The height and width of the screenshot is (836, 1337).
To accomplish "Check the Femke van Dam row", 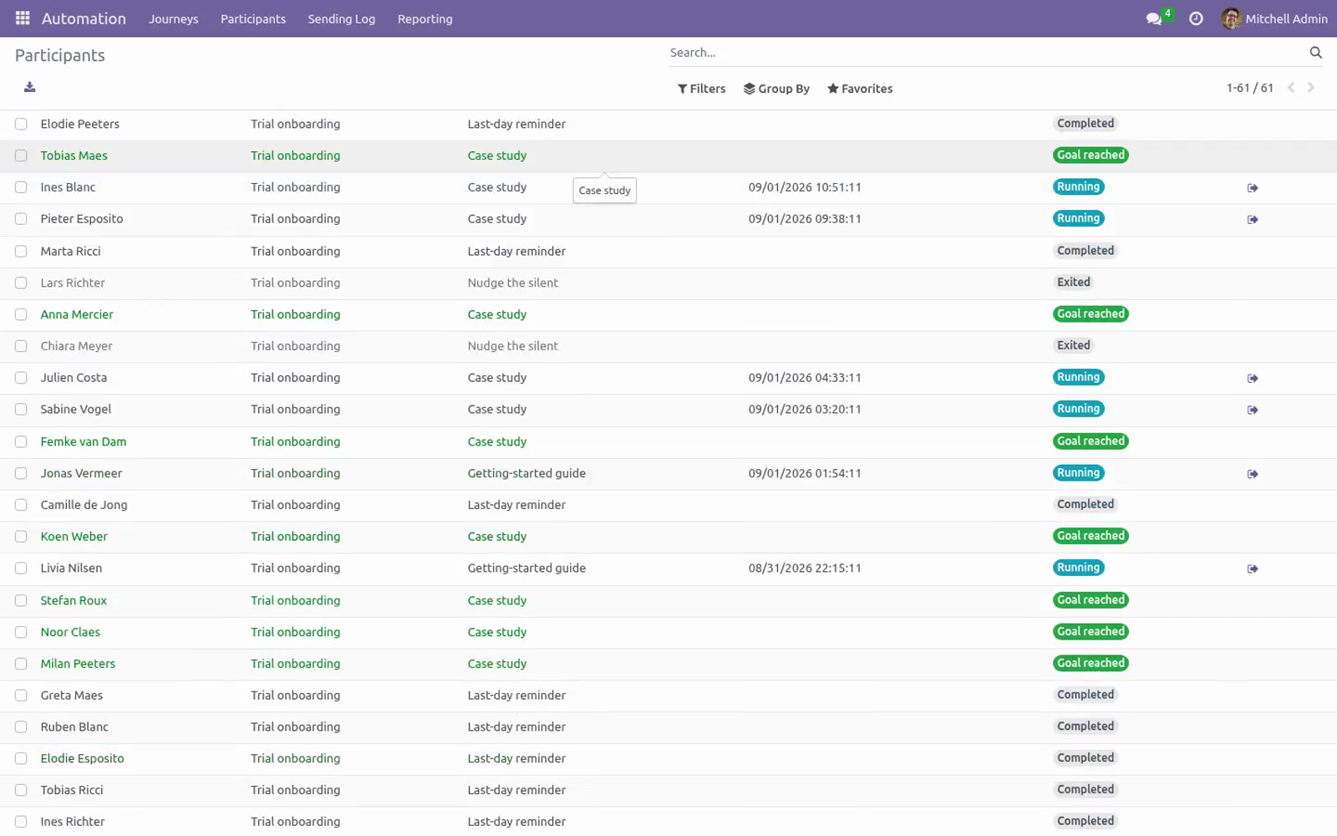I will 21,441.
